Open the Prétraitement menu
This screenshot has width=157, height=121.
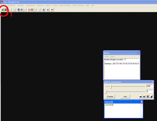pos(30,6)
